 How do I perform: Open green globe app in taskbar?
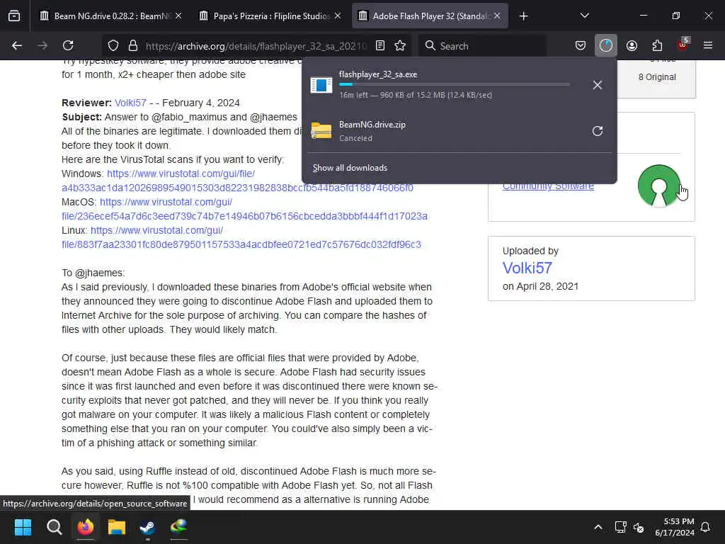178,527
